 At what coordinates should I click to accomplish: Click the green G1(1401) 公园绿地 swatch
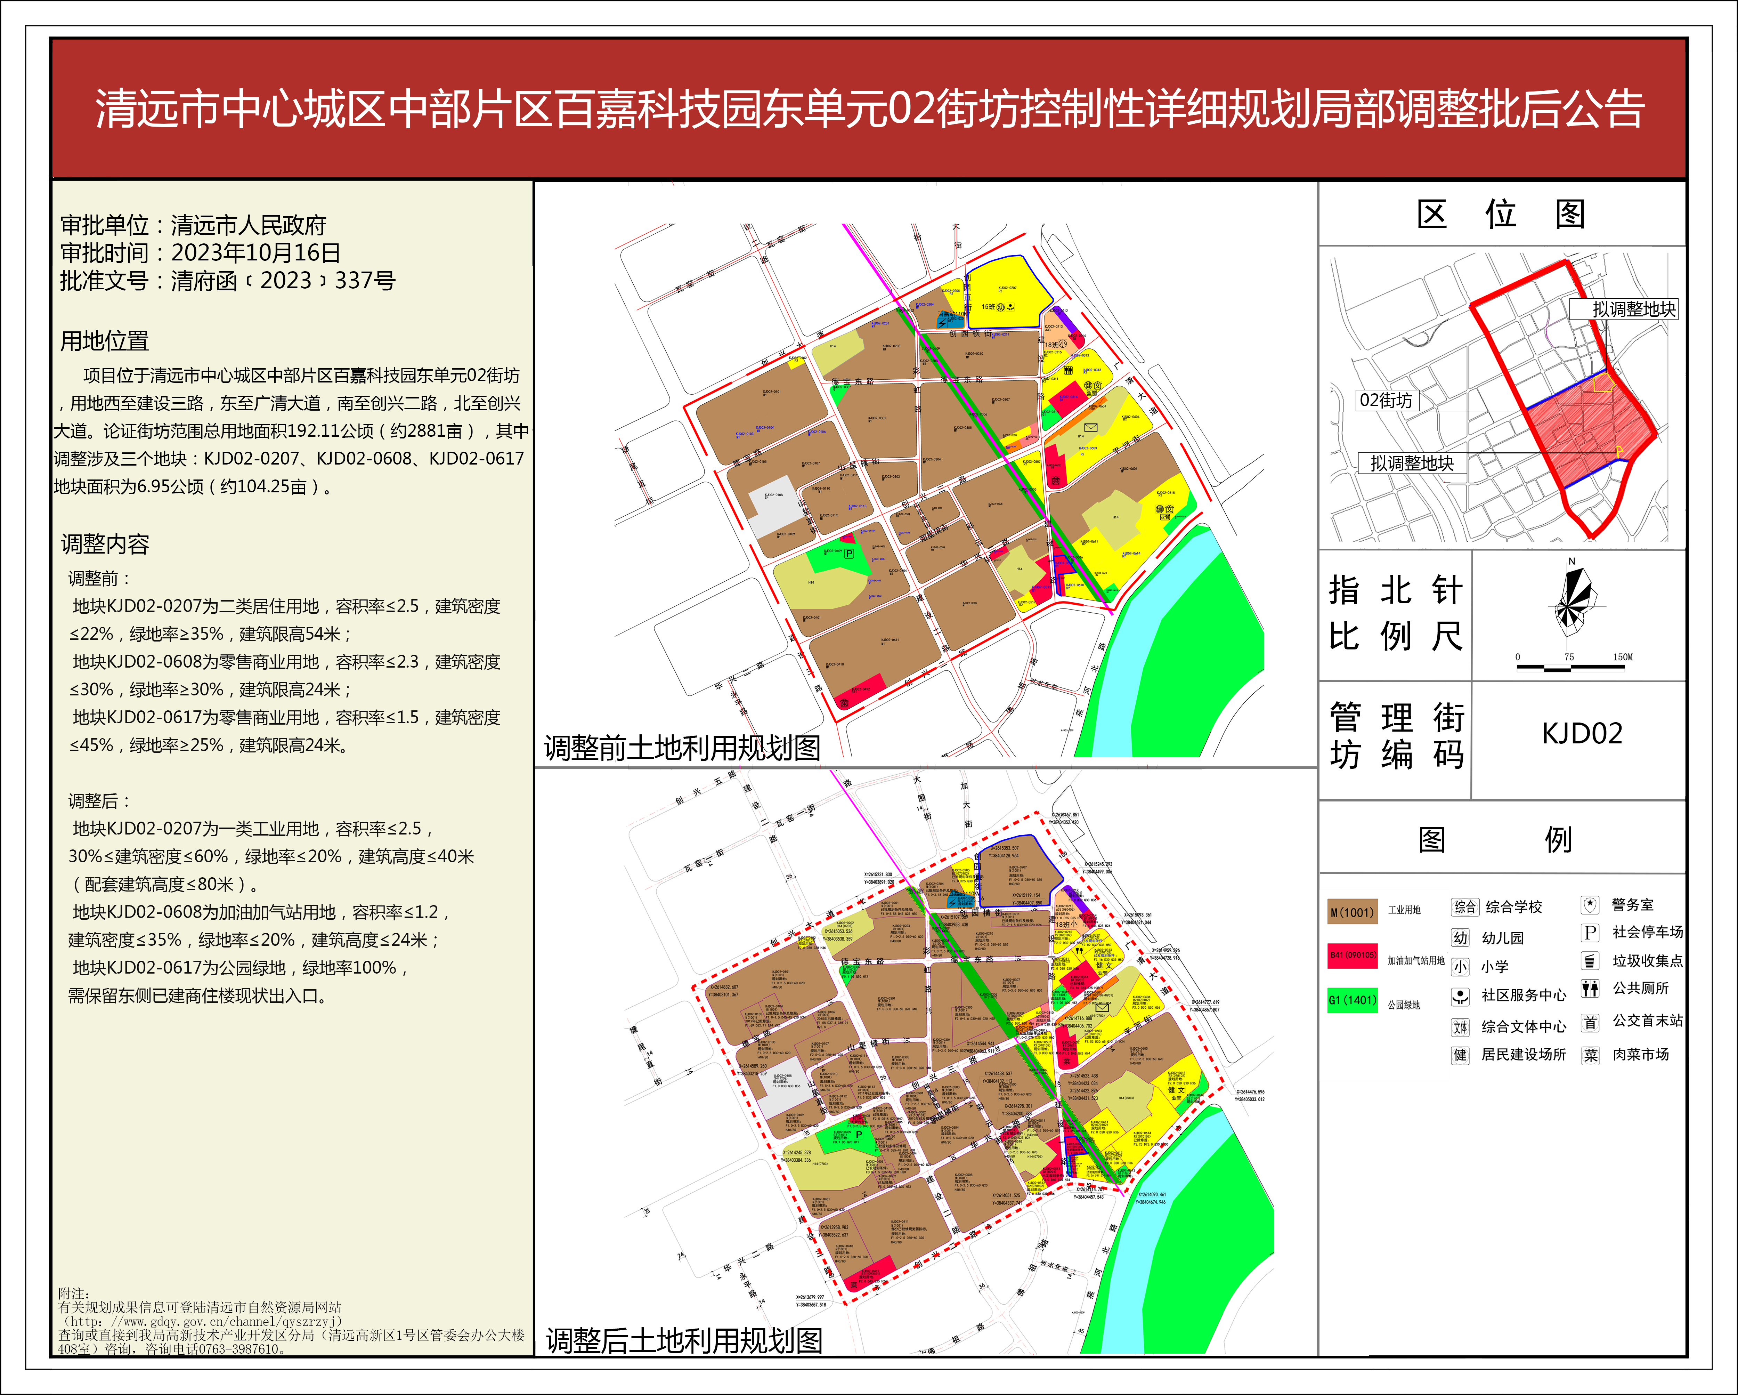tap(1353, 1001)
